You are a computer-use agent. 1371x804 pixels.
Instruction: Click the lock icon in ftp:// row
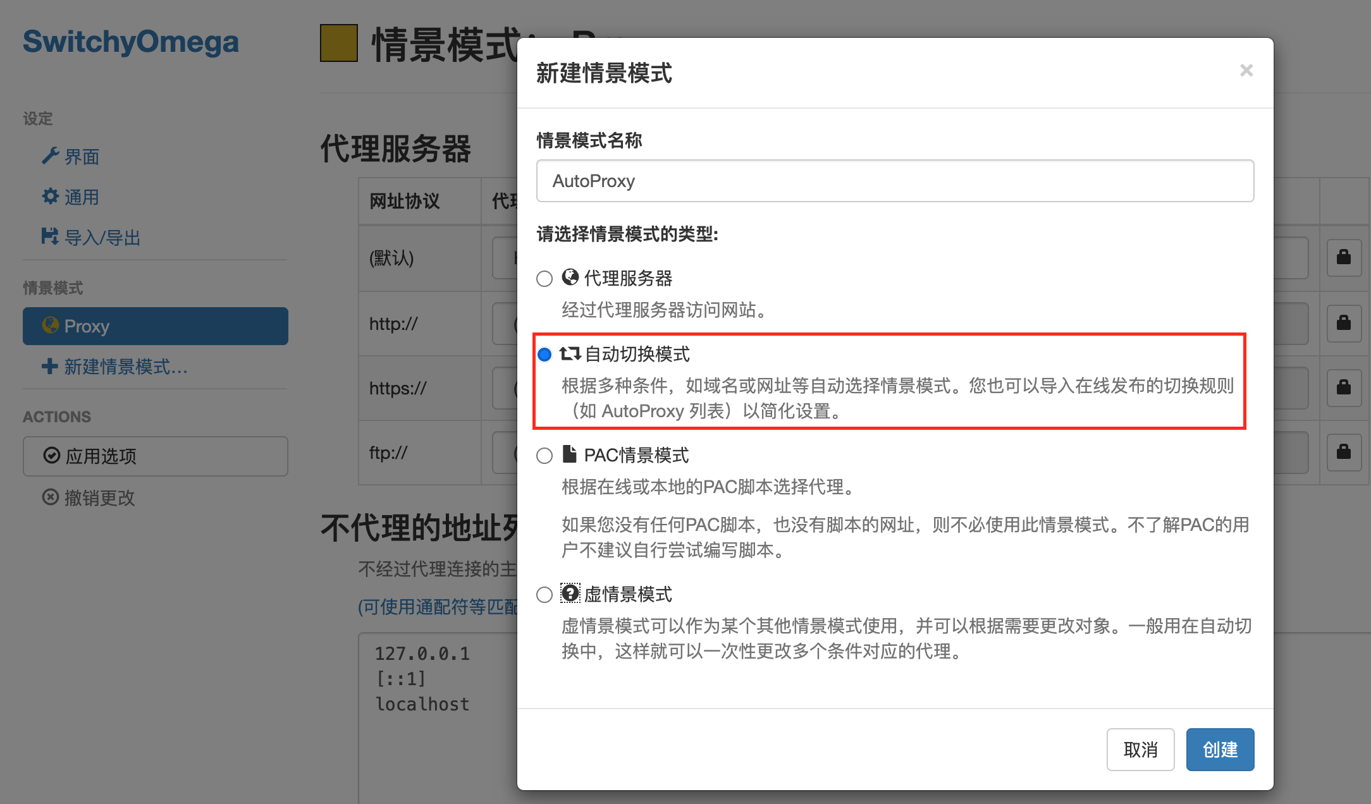click(1344, 451)
